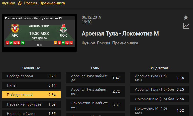Click the Голы market group heading
The width and height of the screenshot is (193, 116).
95,68
